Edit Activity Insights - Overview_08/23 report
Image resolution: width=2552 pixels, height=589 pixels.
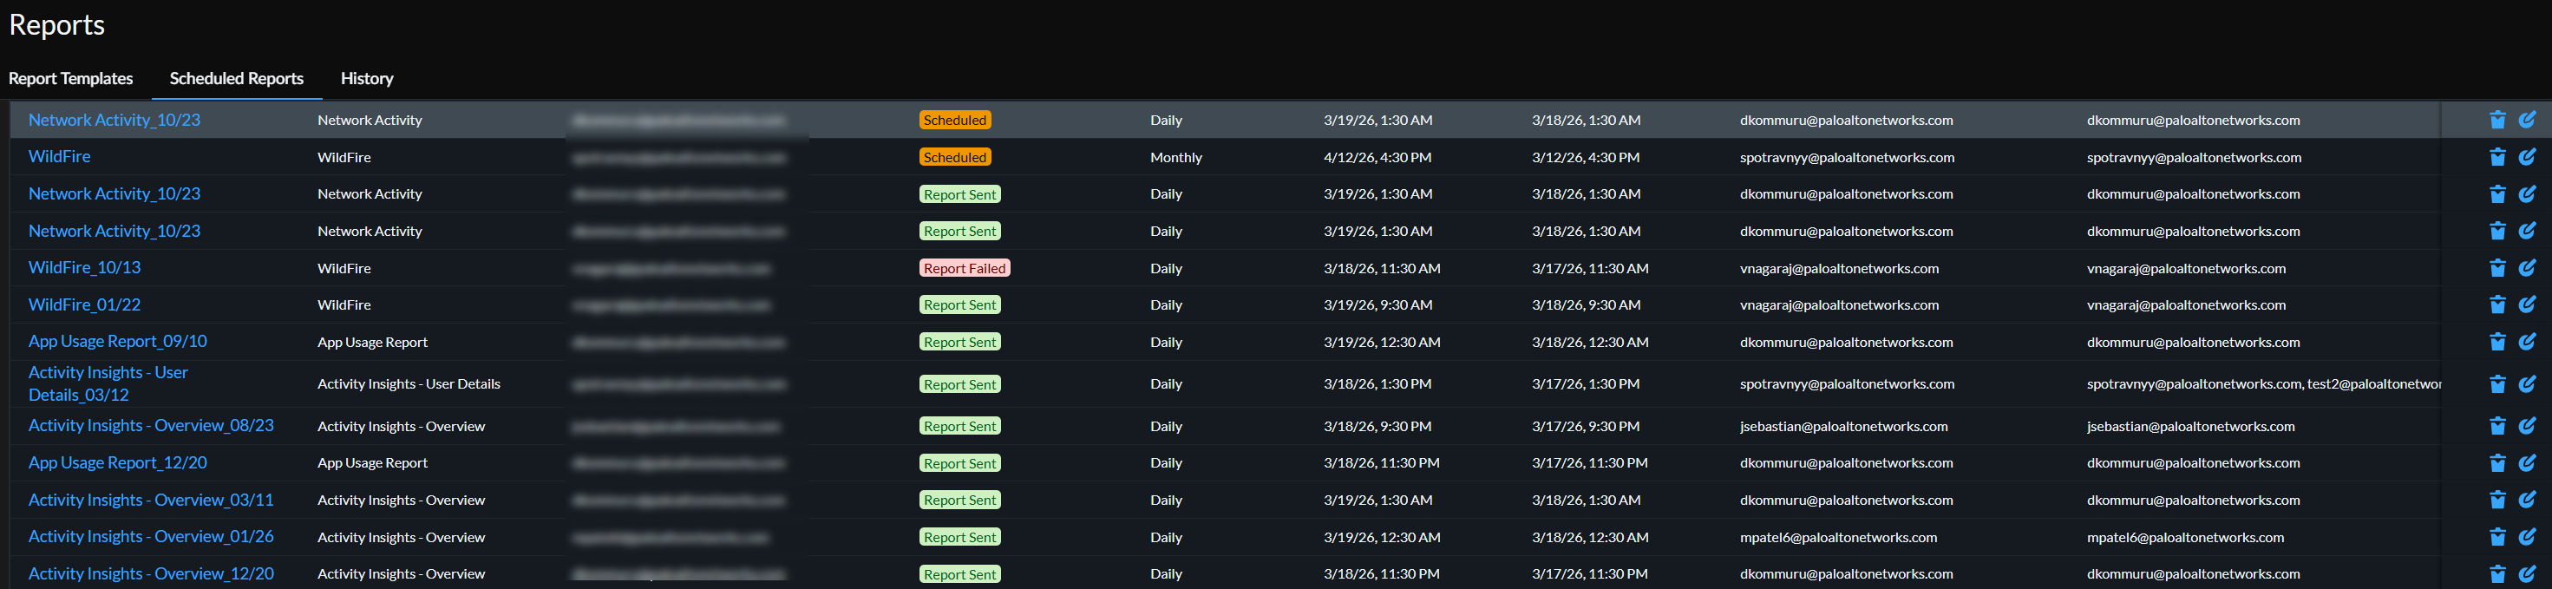point(2526,426)
